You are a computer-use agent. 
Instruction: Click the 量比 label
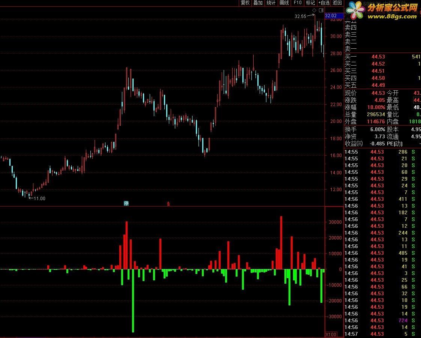pyautogui.click(x=392, y=114)
